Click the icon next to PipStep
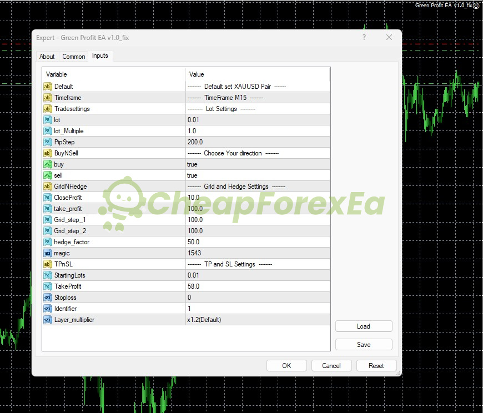 pos(47,142)
